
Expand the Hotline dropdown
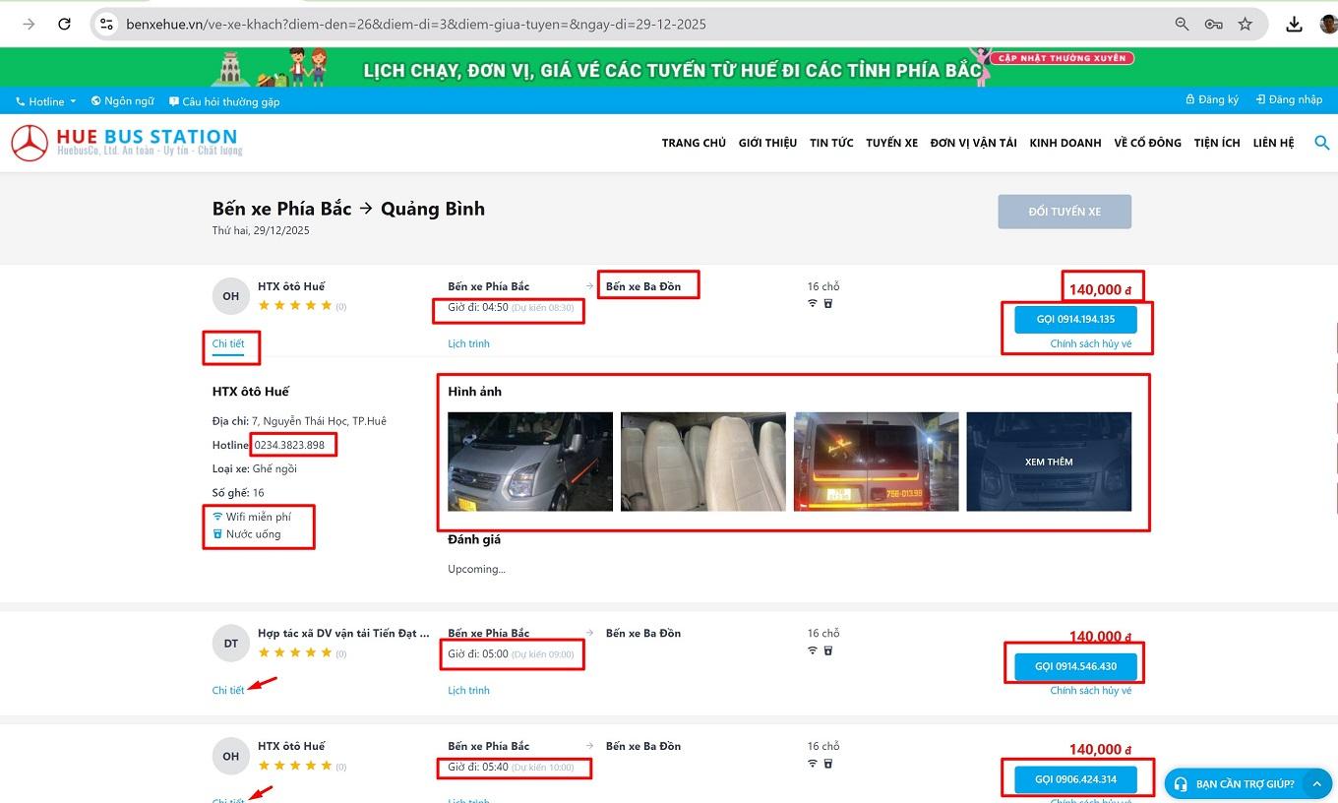tap(46, 101)
